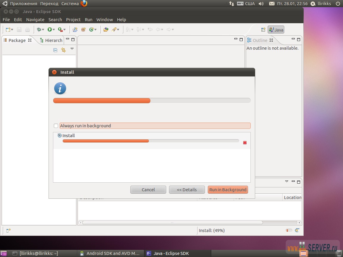This screenshot has width=343, height=257.
Task: Click the New Java Project icon
Action: click(75, 29)
